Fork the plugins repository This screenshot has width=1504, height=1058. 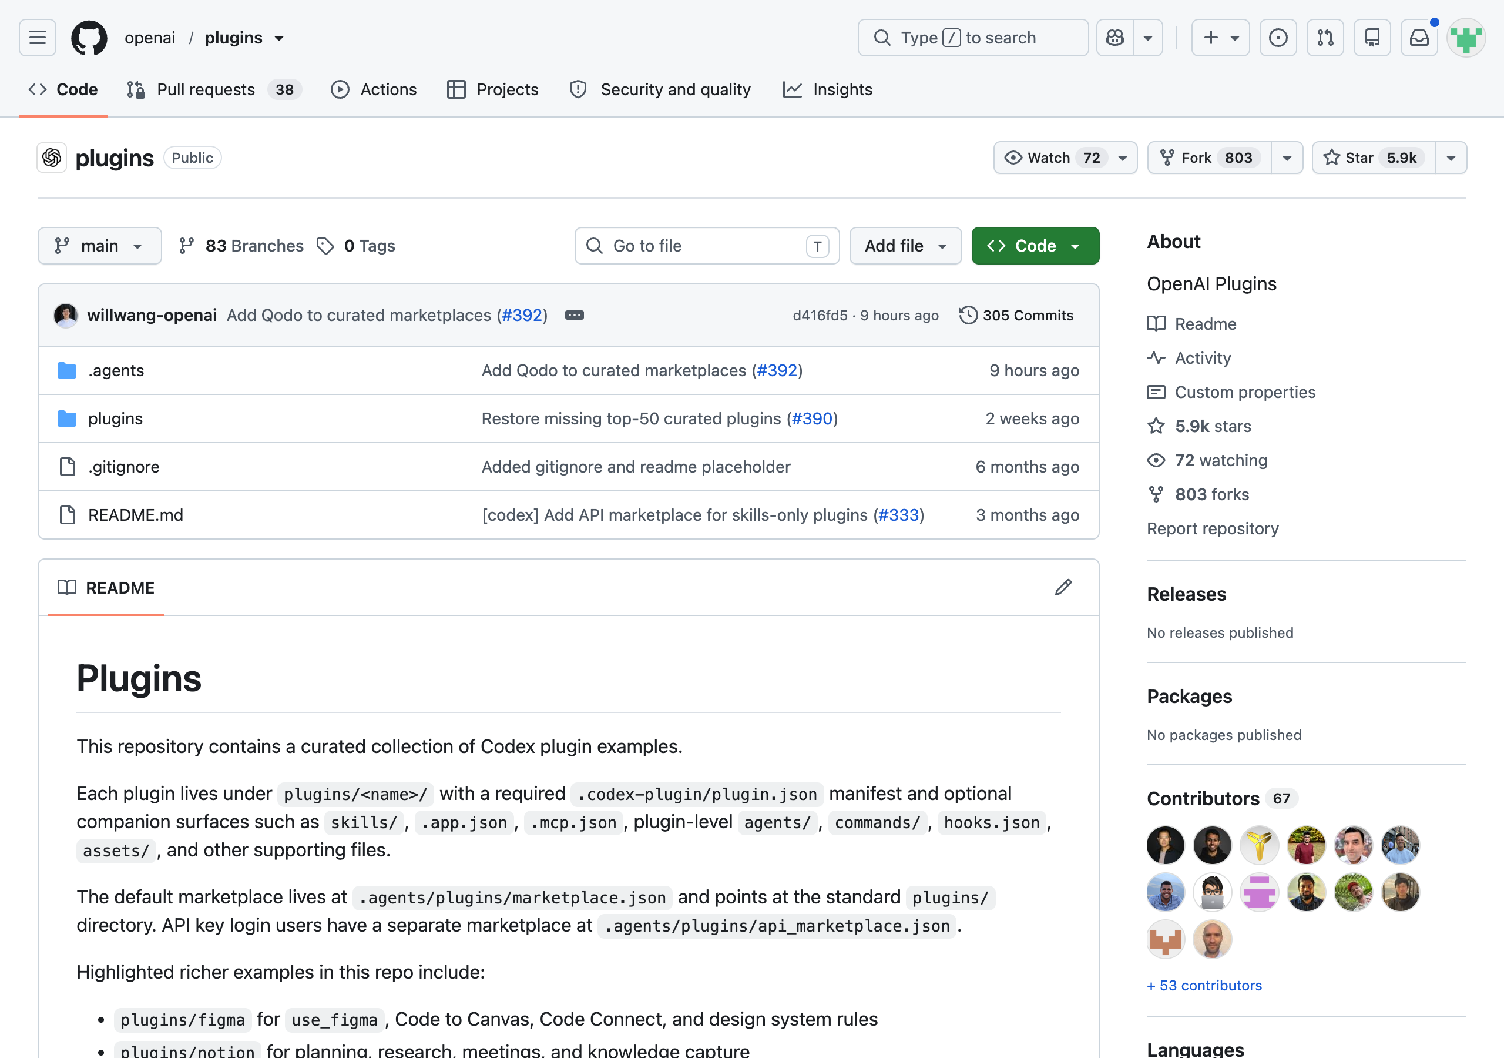click(x=1209, y=158)
